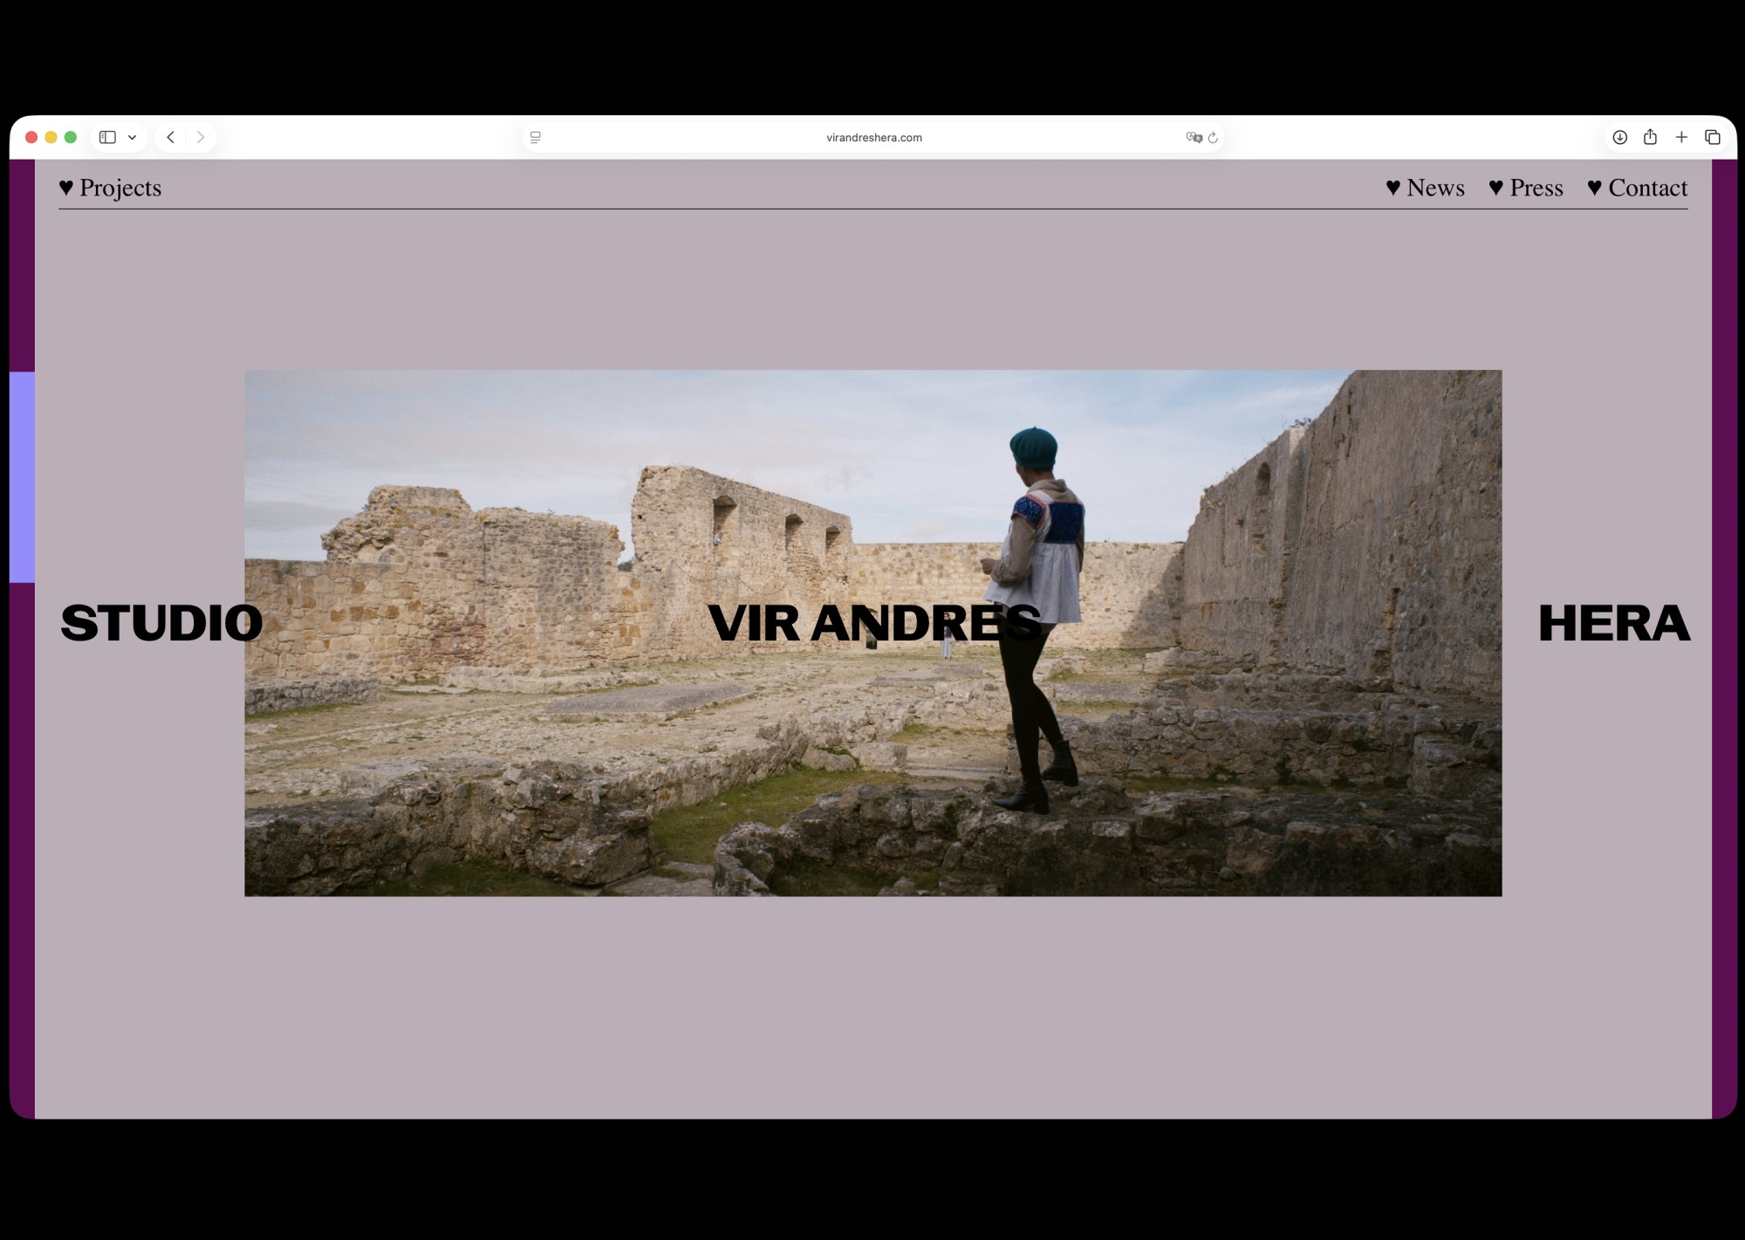
Task: Open the Projects link
Action: [110, 188]
